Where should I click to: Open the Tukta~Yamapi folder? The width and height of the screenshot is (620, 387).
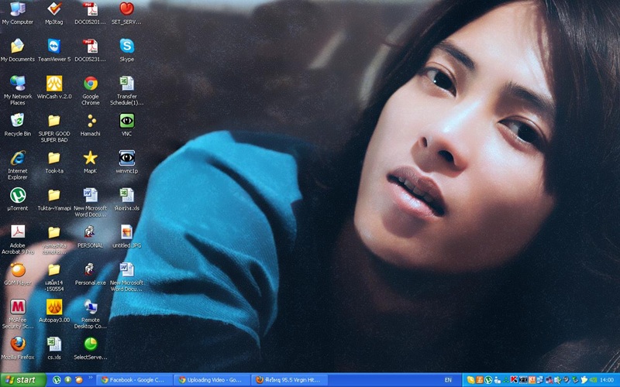point(54,199)
